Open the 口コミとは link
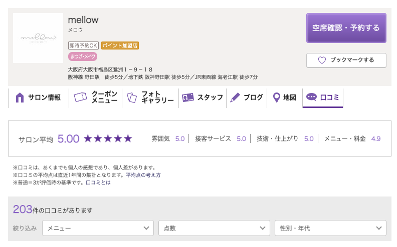Screen dimensions: 397x247 coord(98,182)
